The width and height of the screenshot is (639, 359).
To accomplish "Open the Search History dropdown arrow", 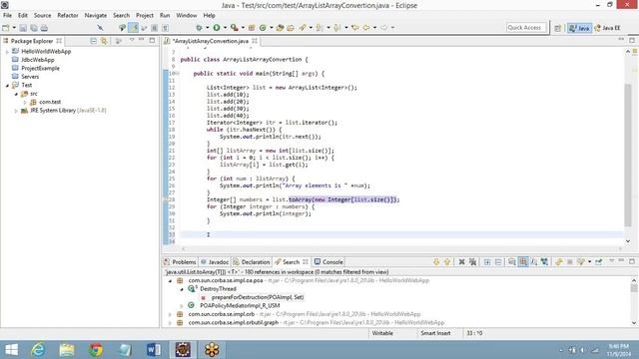I will pyautogui.click(x=589, y=261).
